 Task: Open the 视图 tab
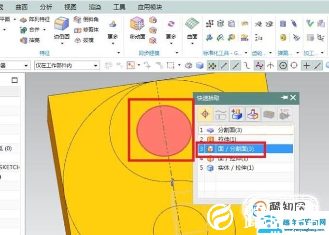point(70,7)
